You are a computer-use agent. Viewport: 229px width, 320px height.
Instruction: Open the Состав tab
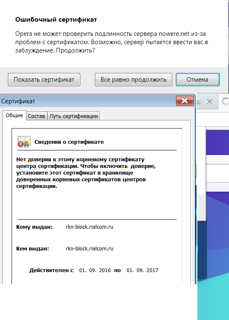tap(37, 116)
